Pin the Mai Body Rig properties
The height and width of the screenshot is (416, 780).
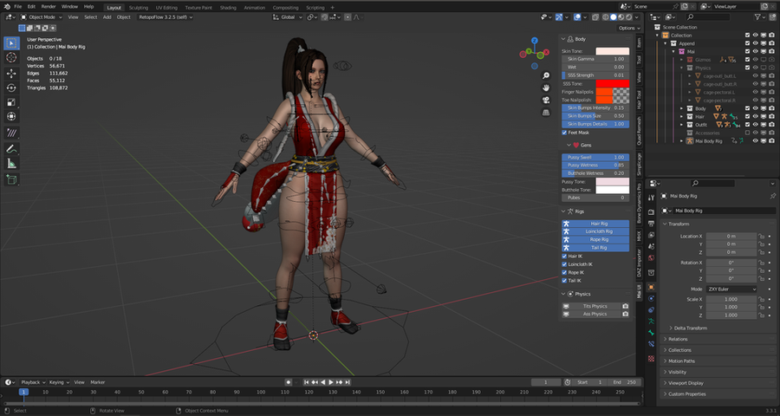(x=772, y=196)
